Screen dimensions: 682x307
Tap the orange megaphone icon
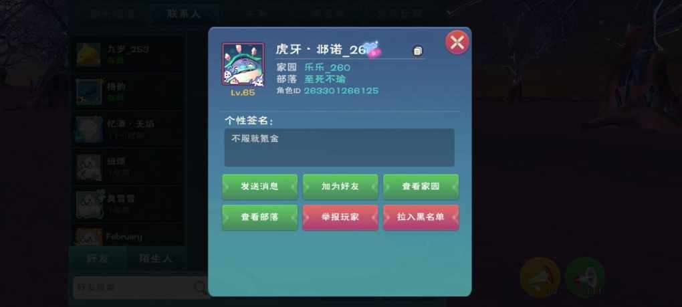click(540, 277)
